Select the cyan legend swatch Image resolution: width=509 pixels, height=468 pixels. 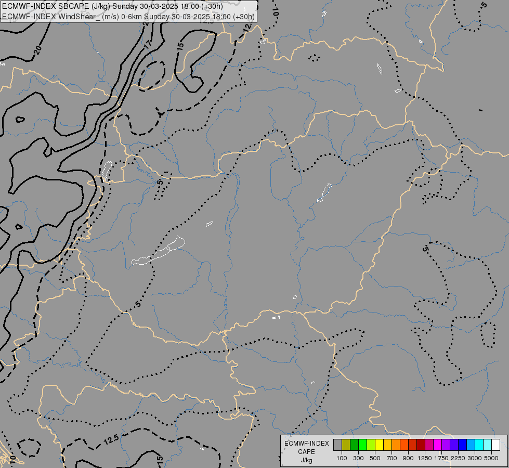tap(479, 445)
